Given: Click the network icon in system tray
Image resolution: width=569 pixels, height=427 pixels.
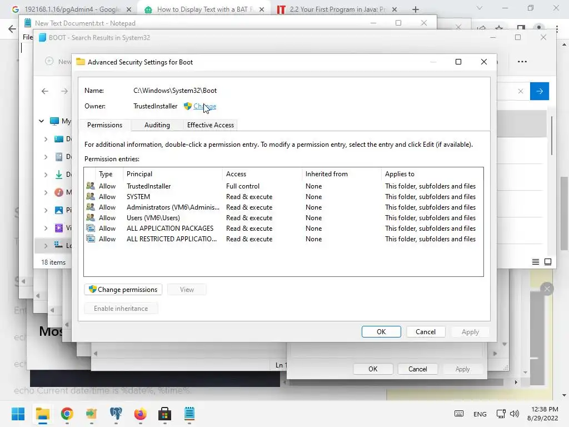Looking at the screenshot, I should click(x=501, y=414).
